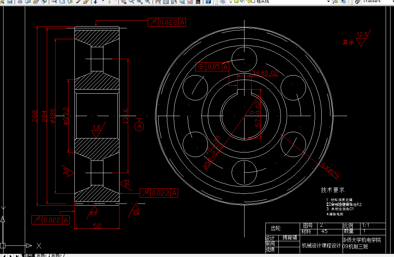
Task: Redo the last undone action
Action: 110,1
